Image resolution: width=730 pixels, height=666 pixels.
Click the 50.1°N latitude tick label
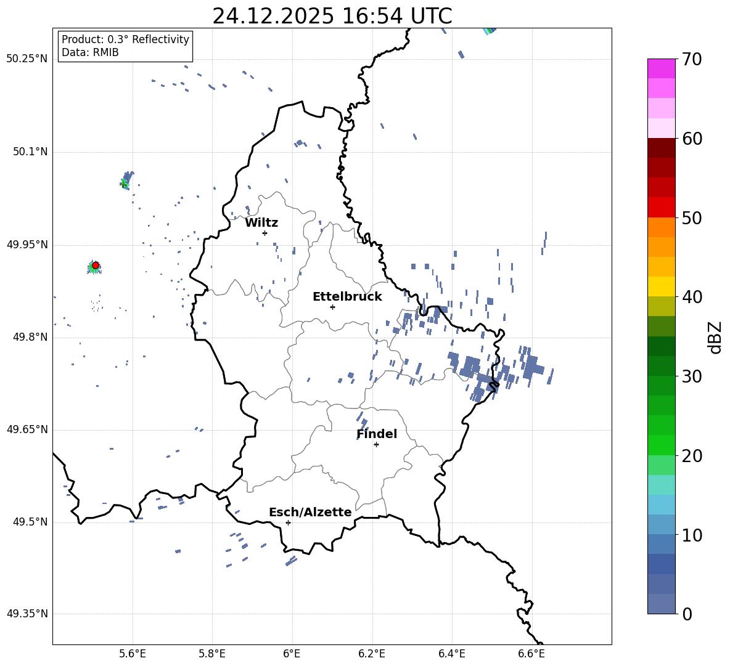(30, 152)
